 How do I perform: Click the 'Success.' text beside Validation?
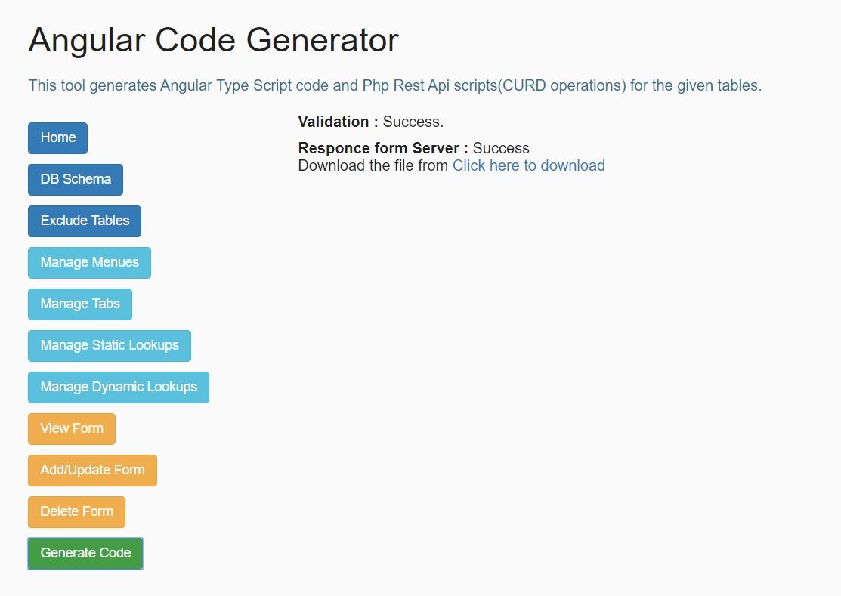[413, 122]
